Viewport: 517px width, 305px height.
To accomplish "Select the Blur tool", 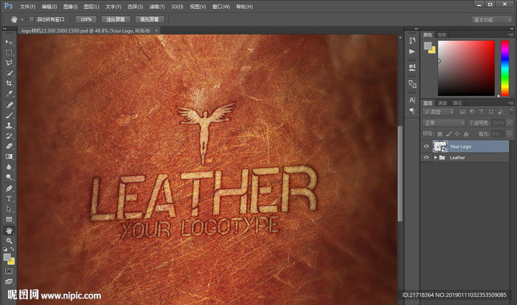I will [9, 167].
